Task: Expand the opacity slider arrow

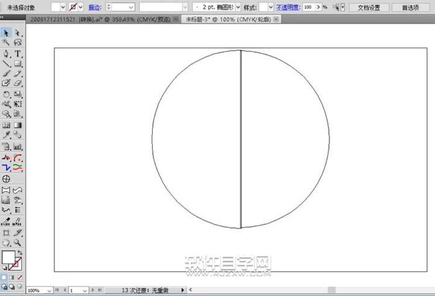Action: pyautogui.click(x=318, y=7)
